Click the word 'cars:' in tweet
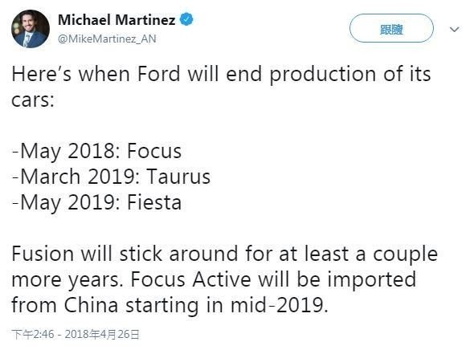The width and height of the screenshot is (470, 350). pyautogui.click(x=33, y=100)
